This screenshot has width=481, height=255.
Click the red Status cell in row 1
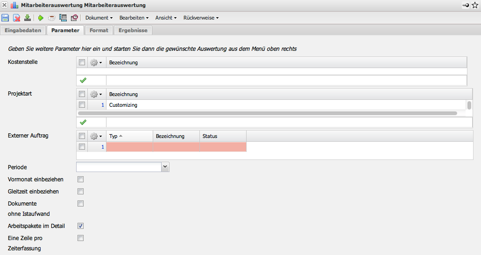coord(223,147)
